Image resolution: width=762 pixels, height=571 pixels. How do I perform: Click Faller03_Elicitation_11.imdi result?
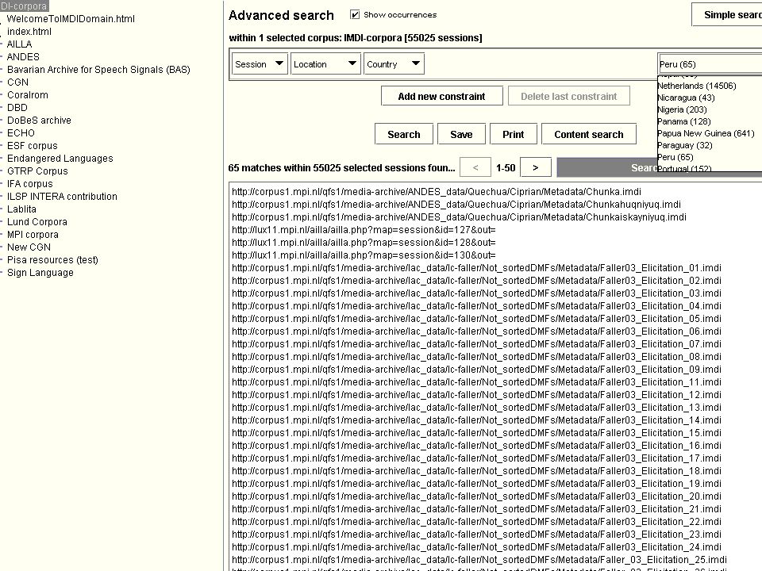click(477, 382)
